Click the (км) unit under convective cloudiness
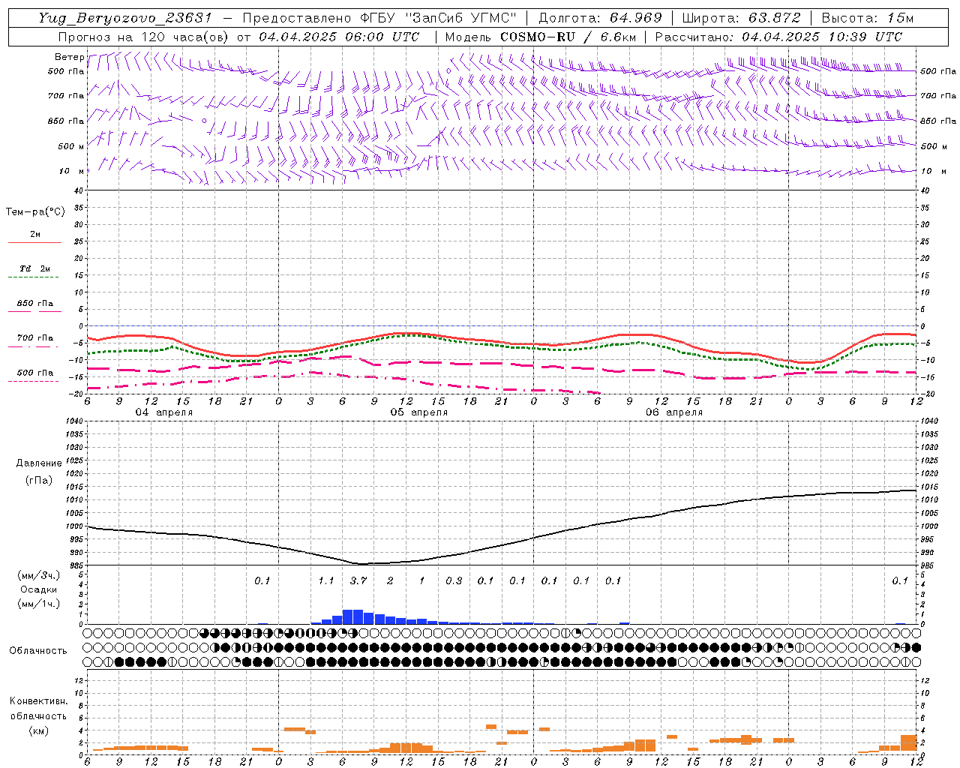This screenshot has width=960, height=768. pos(38,730)
